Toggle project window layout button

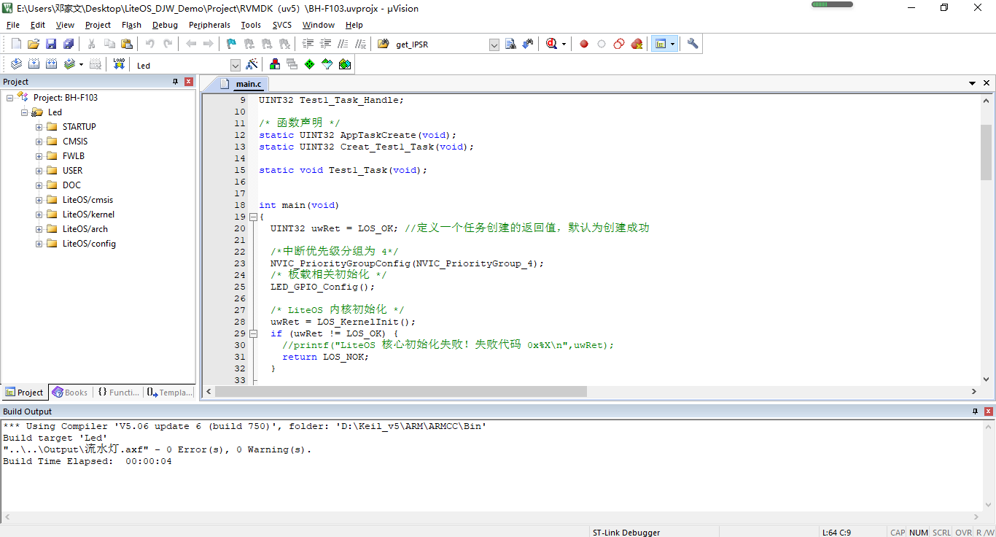click(x=661, y=44)
